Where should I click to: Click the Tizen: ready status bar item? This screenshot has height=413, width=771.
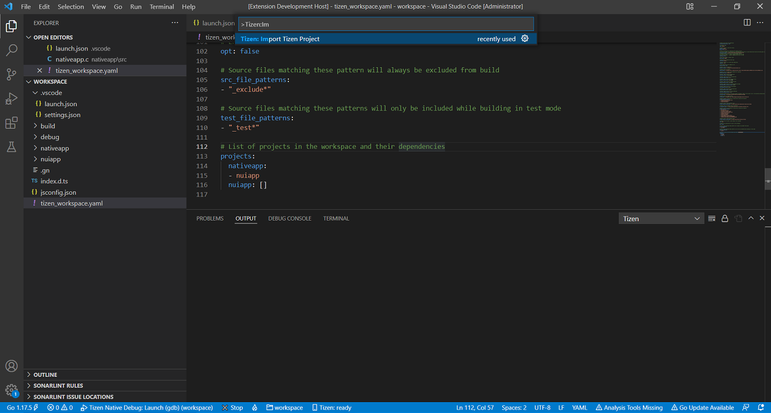click(x=331, y=408)
